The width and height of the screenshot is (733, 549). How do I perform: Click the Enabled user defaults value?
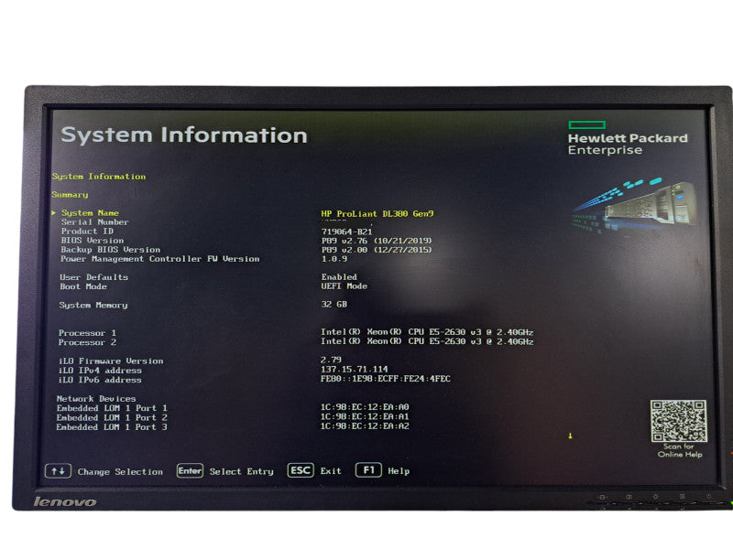pos(339,277)
